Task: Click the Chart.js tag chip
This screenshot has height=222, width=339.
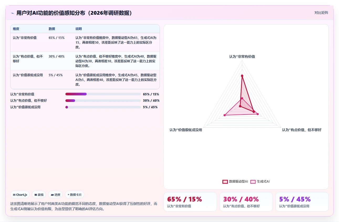Action: 20,195
